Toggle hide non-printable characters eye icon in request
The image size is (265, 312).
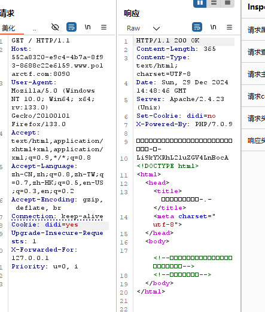click(x=55, y=27)
